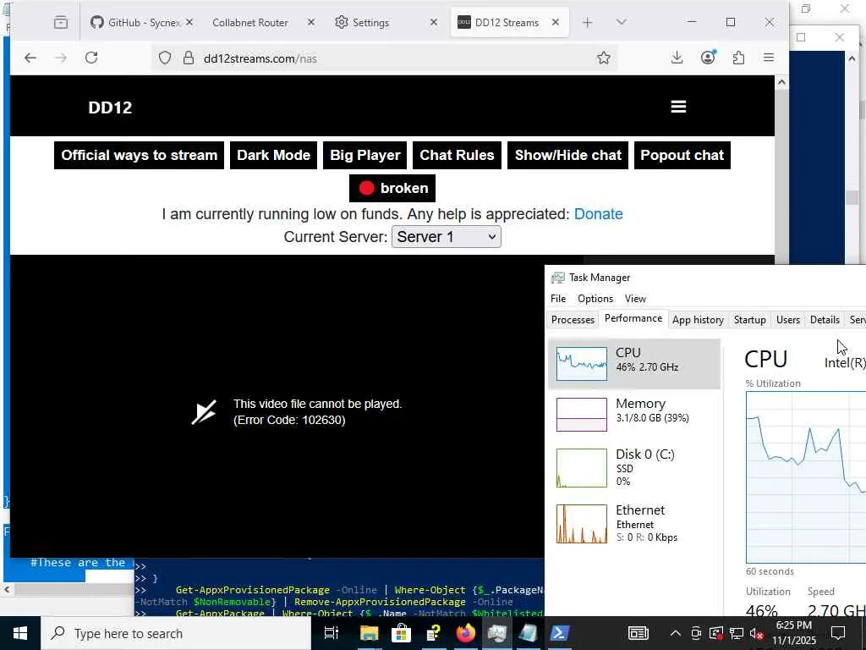The height and width of the screenshot is (650, 866).
Task: Close the DD12 Streams tab
Action: [x=556, y=23]
